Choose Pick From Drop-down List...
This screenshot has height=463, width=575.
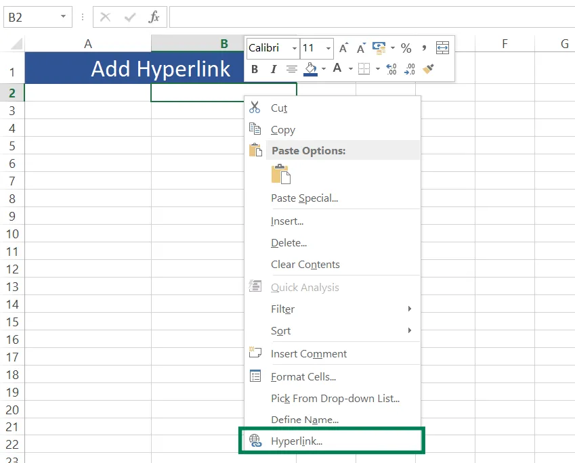[333, 398]
